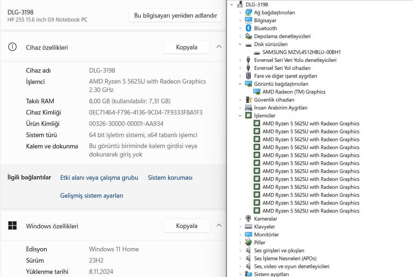The image size is (413, 277).
Task: Expand the Monitörler tree node
Action: click(240, 235)
